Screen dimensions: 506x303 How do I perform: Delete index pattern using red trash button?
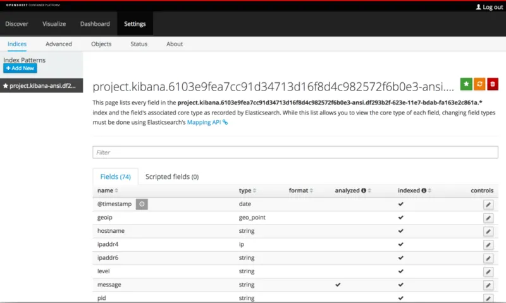(493, 84)
